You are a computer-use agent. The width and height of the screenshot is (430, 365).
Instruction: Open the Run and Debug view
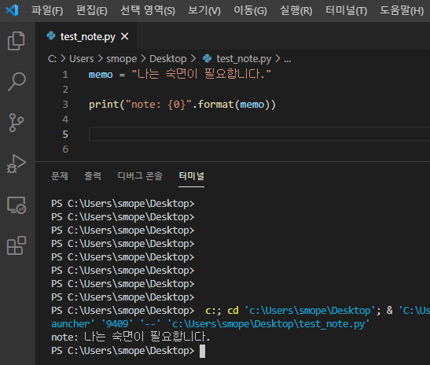(17, 164)
